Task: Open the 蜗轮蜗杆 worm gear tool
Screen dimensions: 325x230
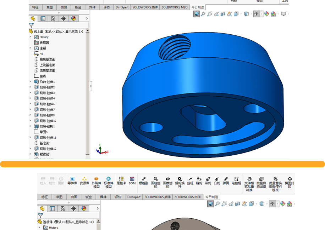Action: [180, 183]
